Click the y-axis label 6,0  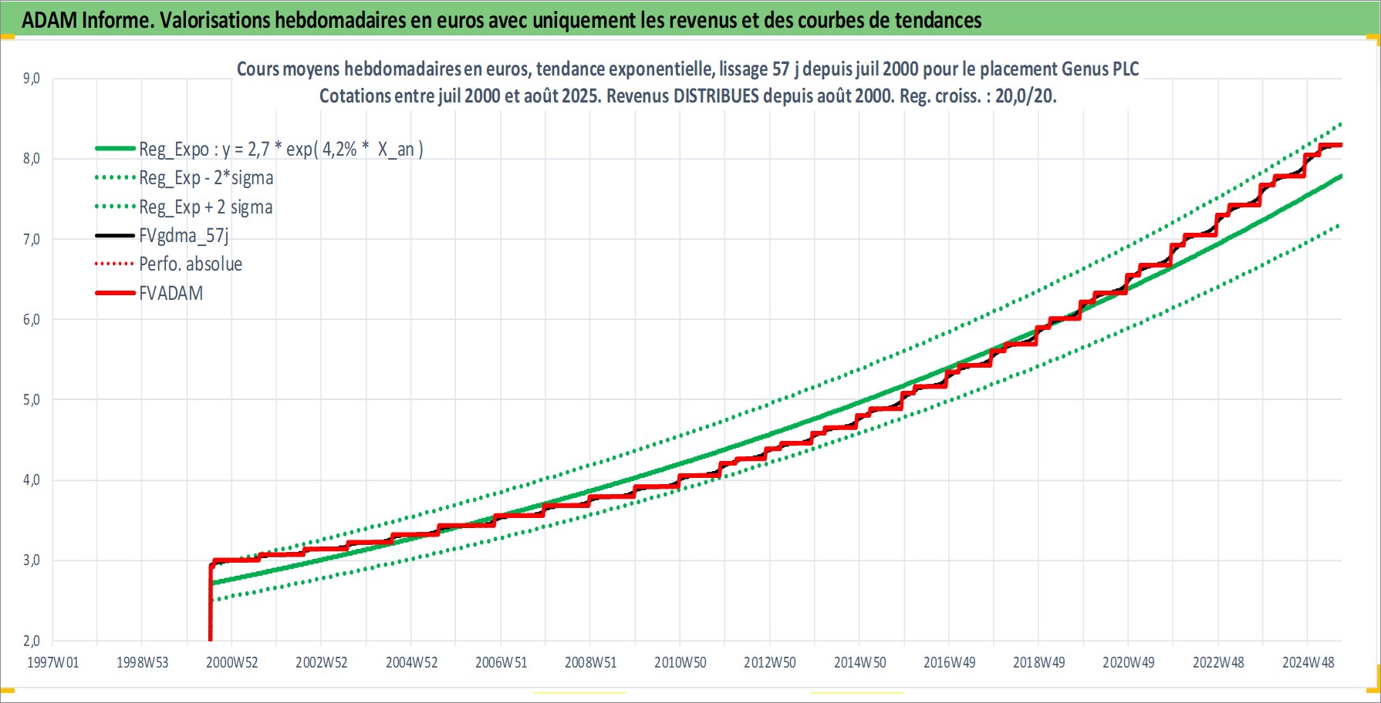(x=32, y=320)
